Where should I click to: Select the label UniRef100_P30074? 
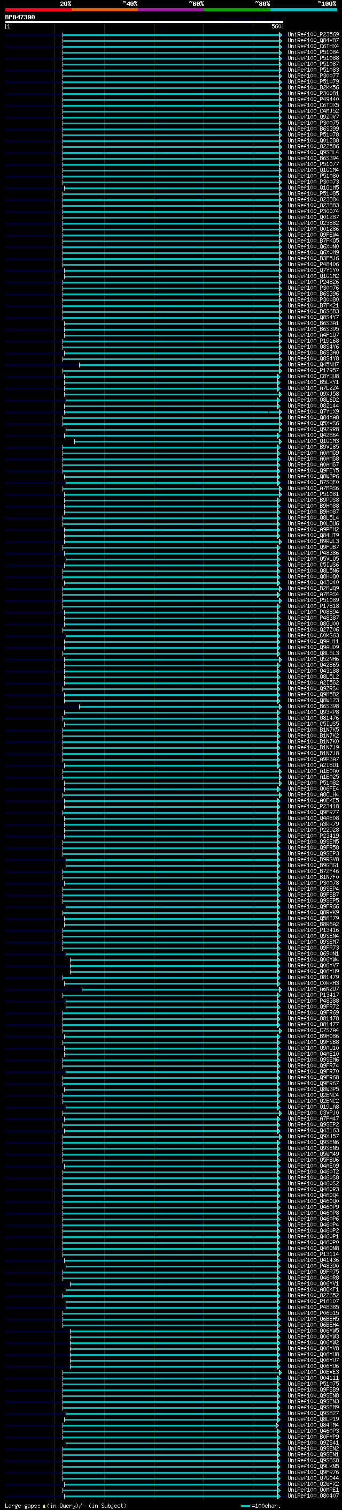click(x=313, y=212)
